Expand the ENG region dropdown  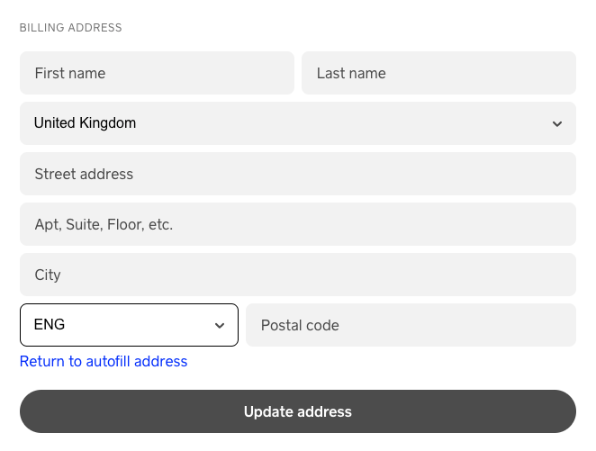129,325
